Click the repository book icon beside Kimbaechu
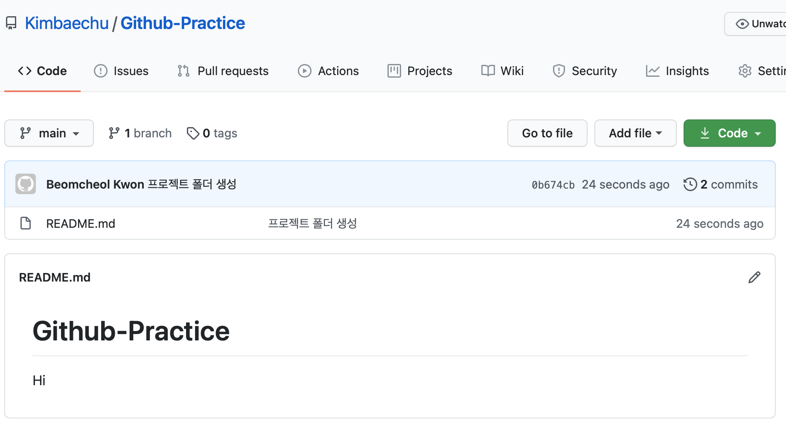 point(11,23)
